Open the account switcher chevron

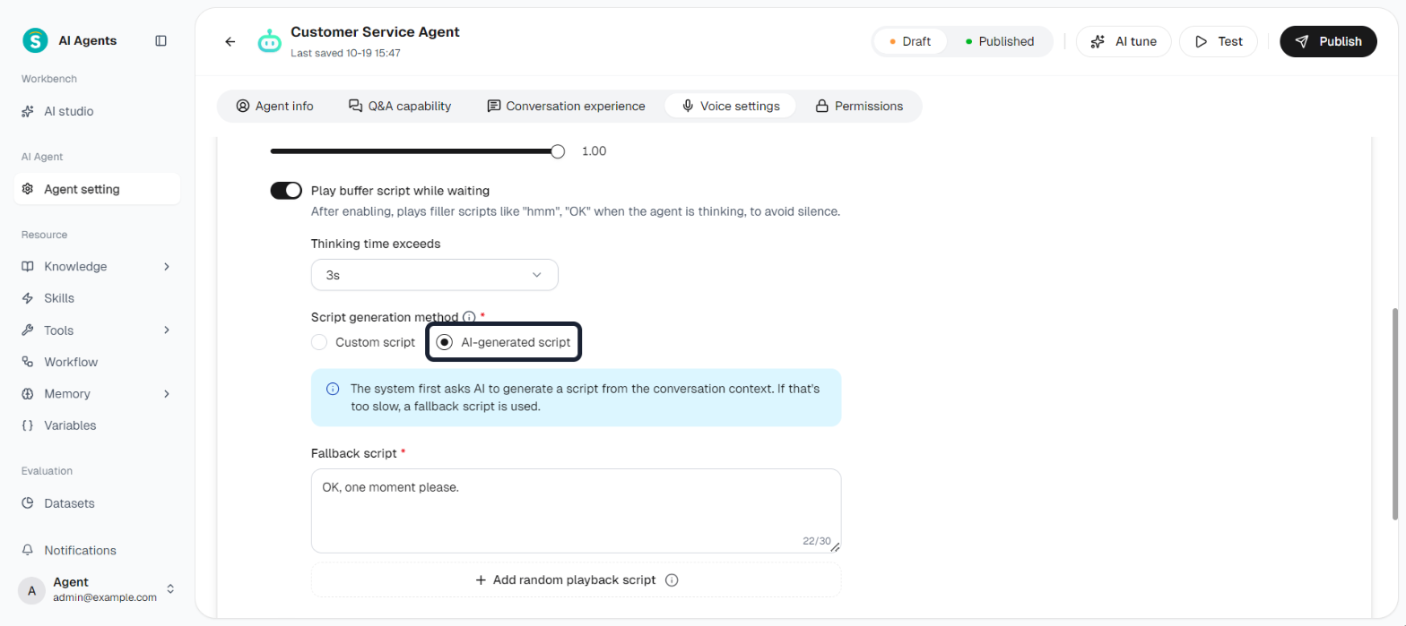[x=170, y=589]
